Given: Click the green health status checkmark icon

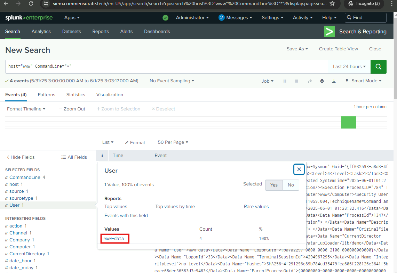Looking at the screenshot, I should tap(165, 18).
